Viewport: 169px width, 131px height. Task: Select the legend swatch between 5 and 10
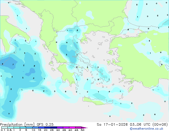[29, 128]
